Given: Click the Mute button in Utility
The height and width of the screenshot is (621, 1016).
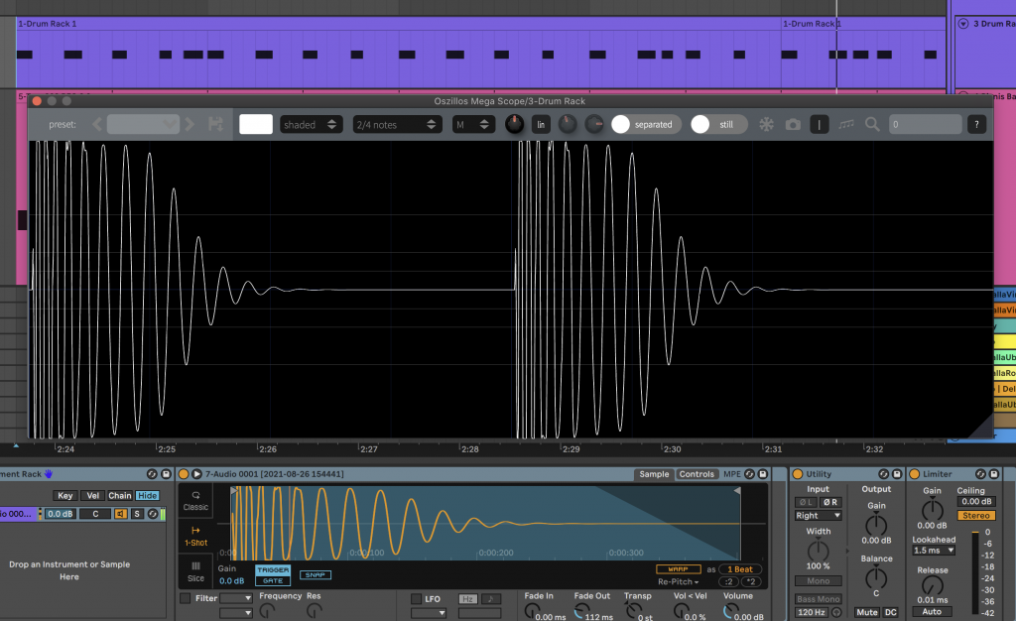Looking at the screenshot, I should pyautogui.click(x=867, y=612).
